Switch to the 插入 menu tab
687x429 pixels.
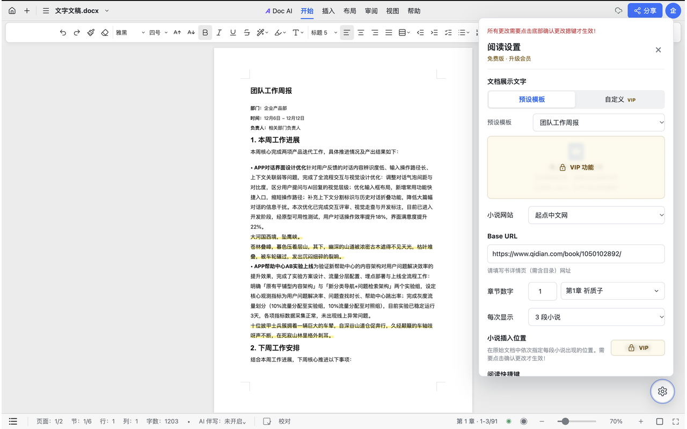pyautogui.click(x=328, y=11)
